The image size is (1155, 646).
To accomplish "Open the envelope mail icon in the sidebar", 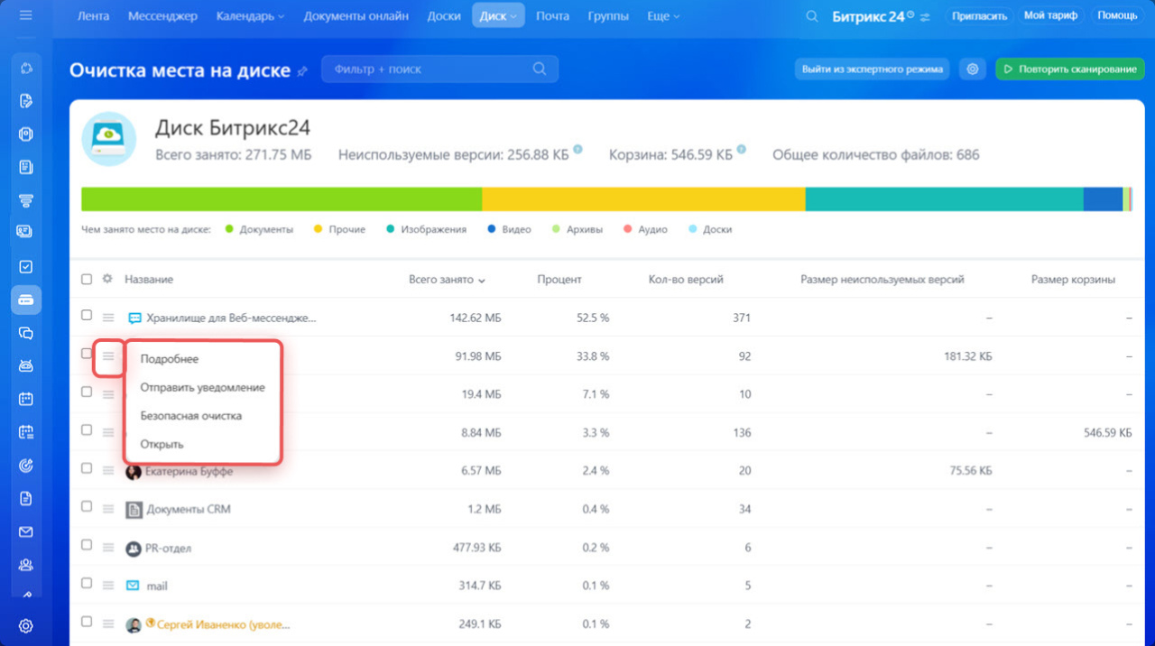I will pyautogui.click(x=26, y=531).
